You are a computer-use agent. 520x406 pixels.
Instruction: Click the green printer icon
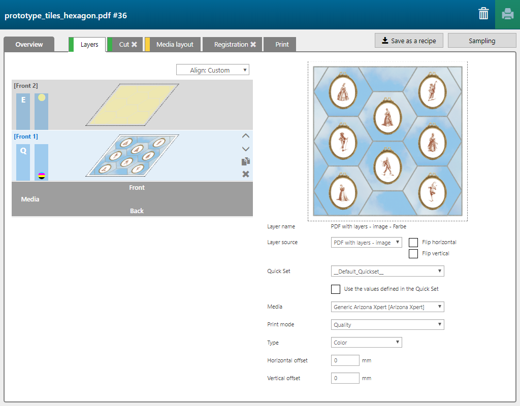507,14
